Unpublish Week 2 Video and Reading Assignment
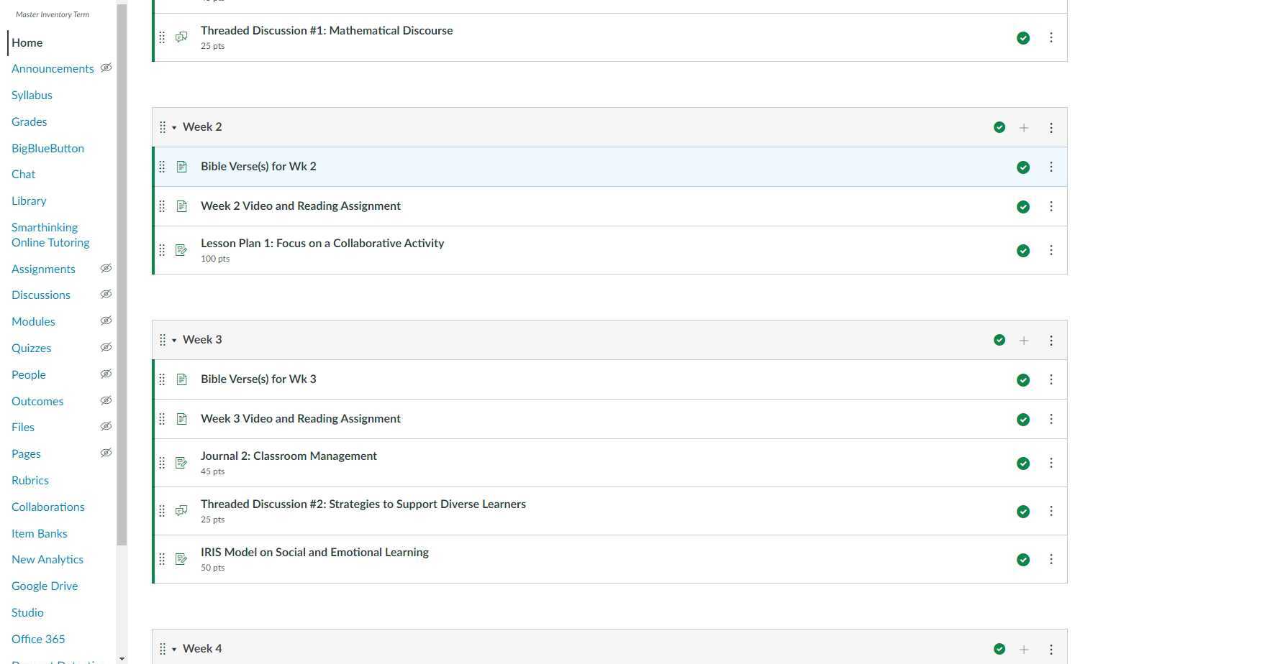The height and width of the screenshot is (664, 1288). point(1023,207)
